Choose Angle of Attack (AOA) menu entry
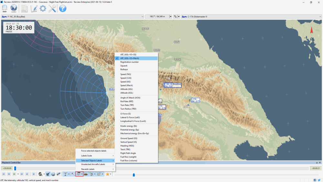 click(x=130, y=97)
